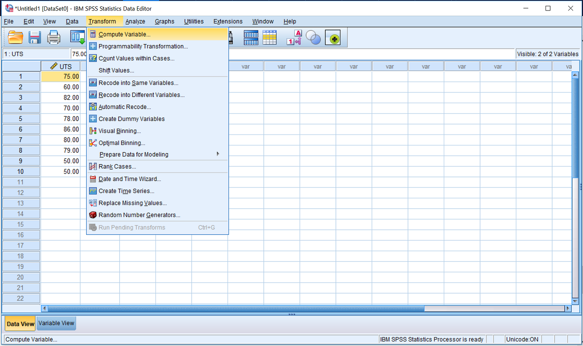The image size is (583, 346).
Task: Click the cell containing 60.00
Action: (x=61, y=87)
